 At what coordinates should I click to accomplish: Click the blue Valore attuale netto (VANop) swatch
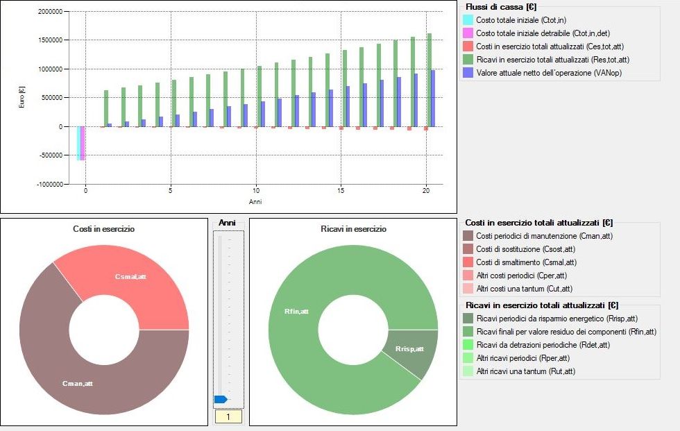[x=468, y=73]
